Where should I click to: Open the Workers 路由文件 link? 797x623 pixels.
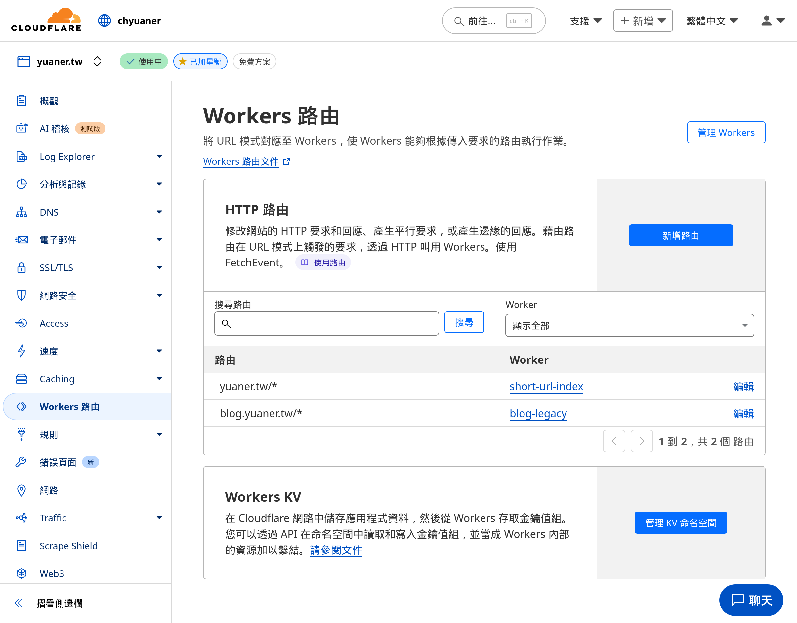coord(241,162)
